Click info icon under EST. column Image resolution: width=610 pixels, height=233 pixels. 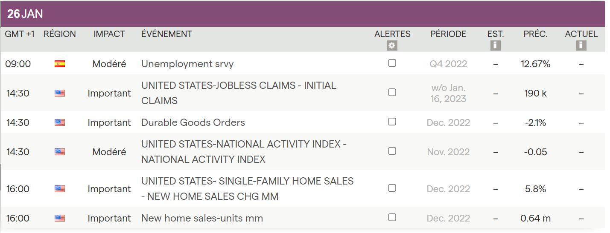(495, 45)
